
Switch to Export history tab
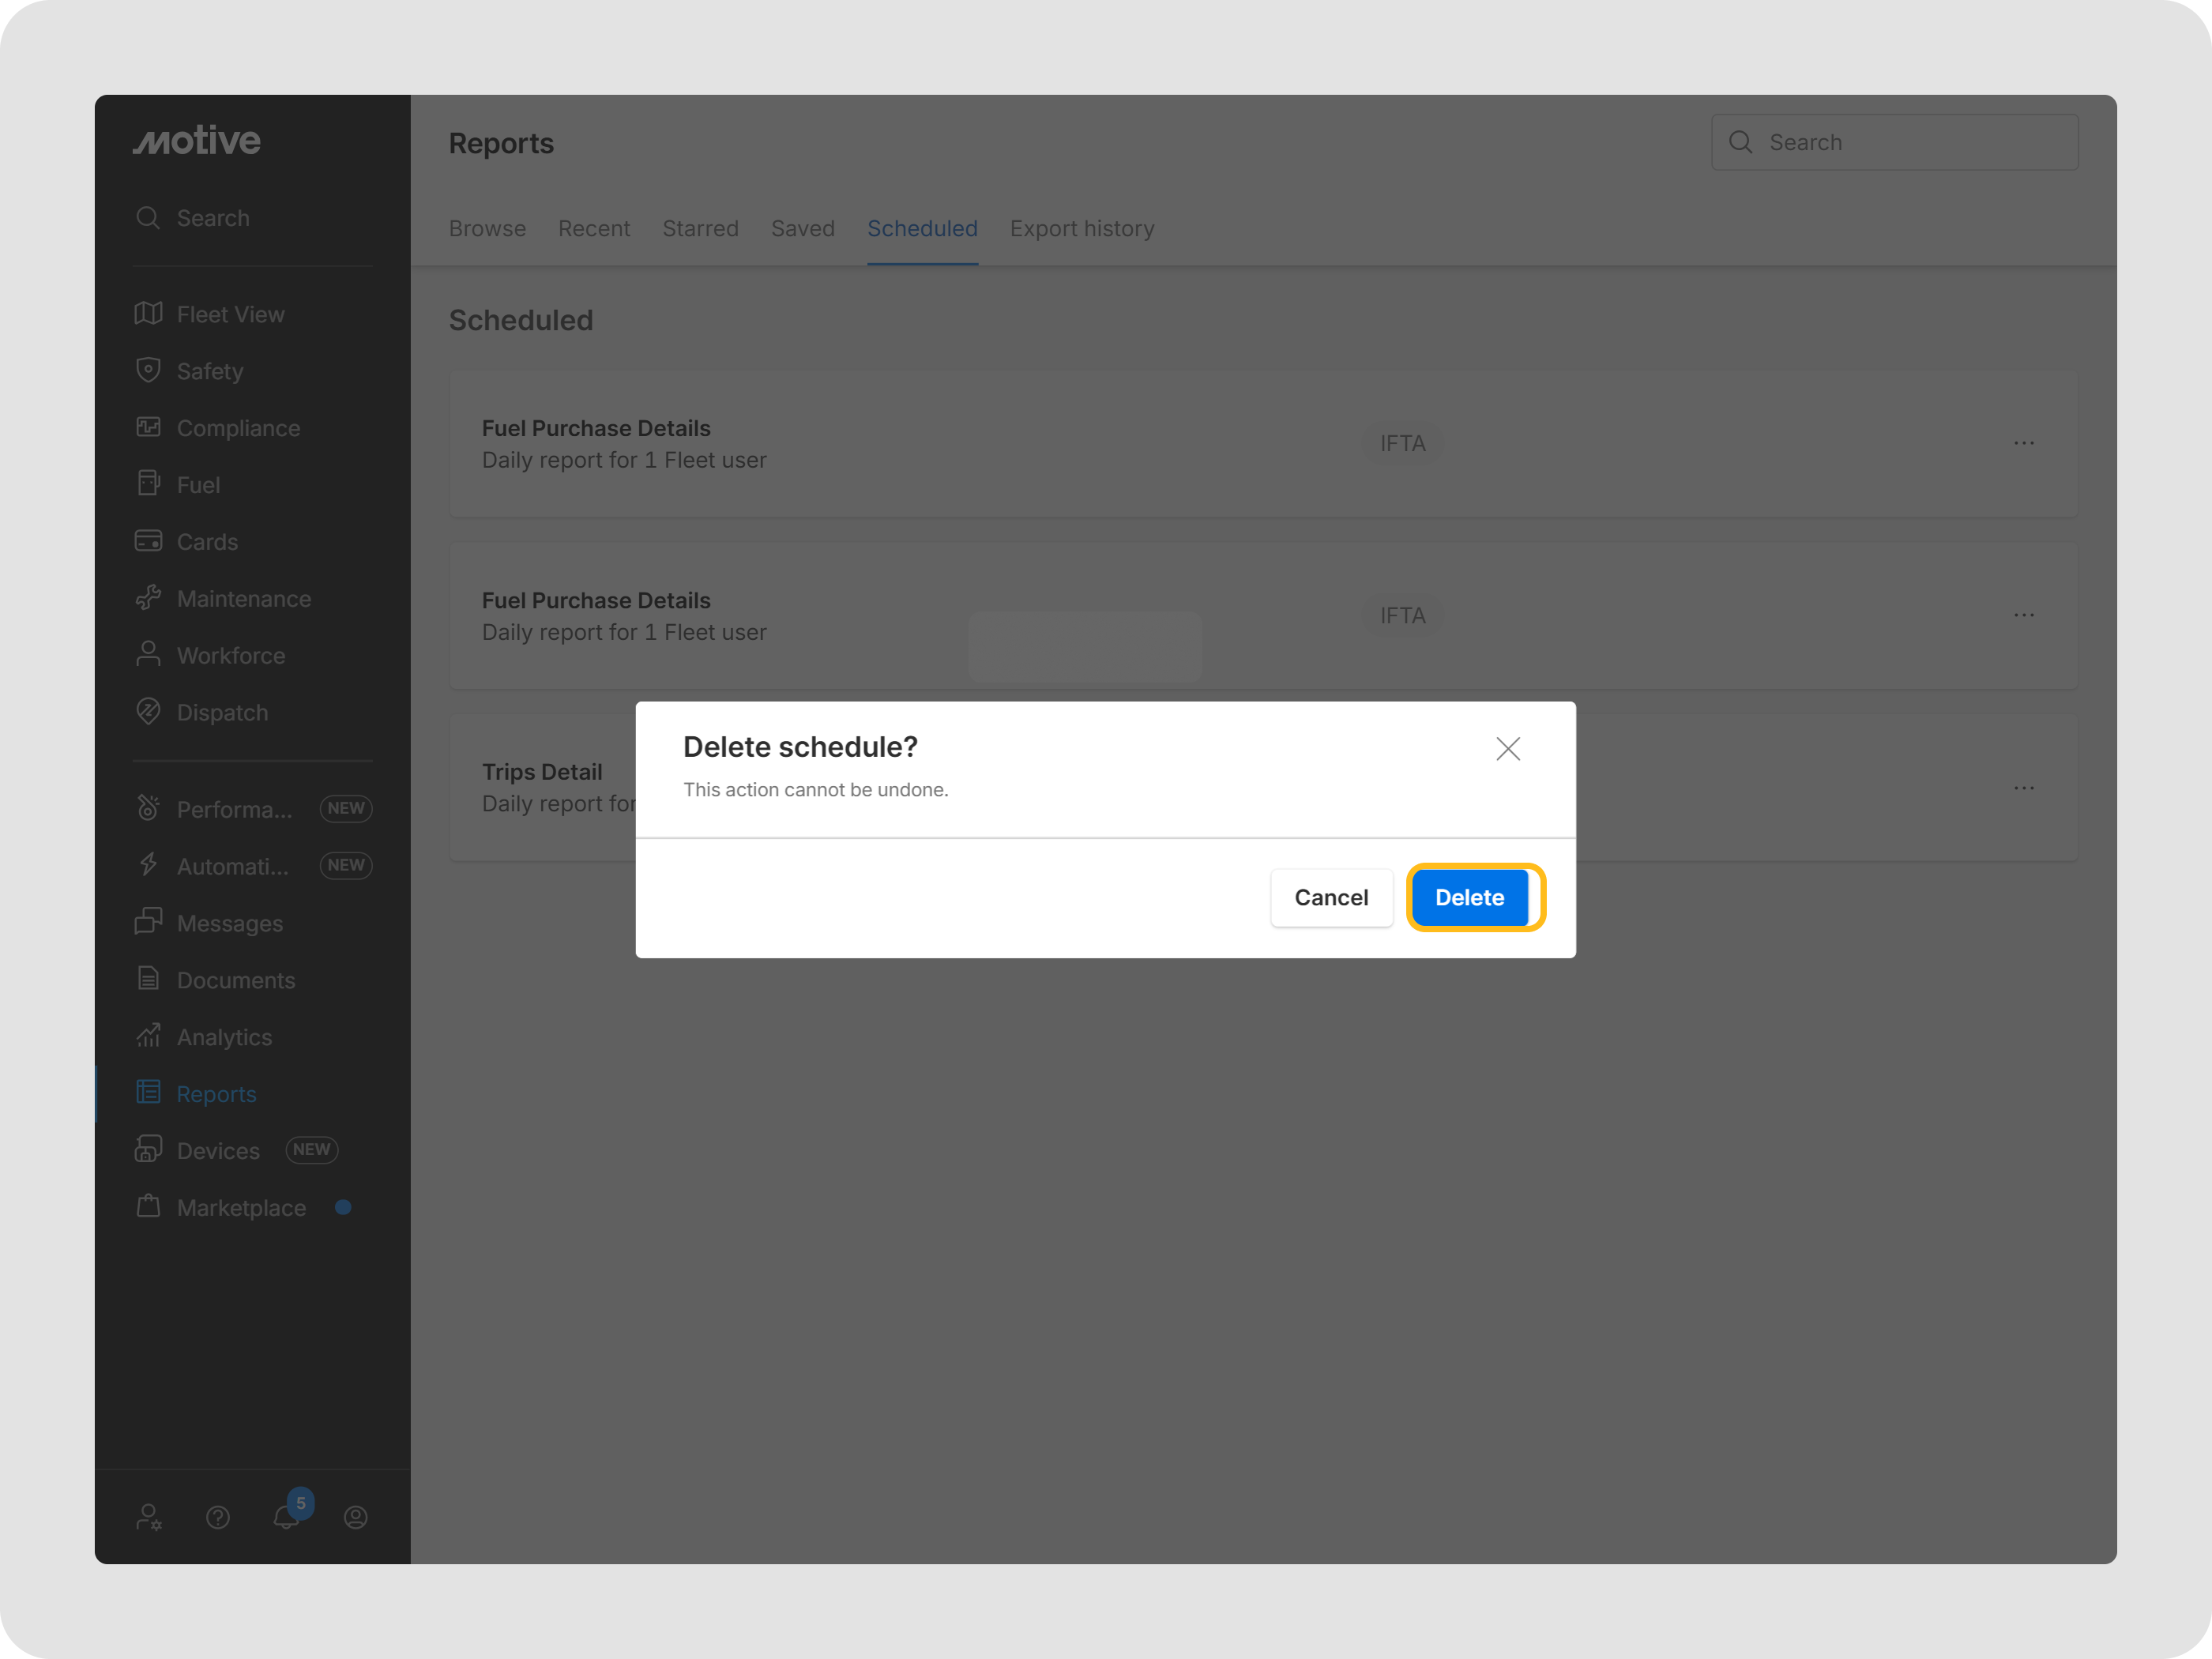pos(1081,229)
